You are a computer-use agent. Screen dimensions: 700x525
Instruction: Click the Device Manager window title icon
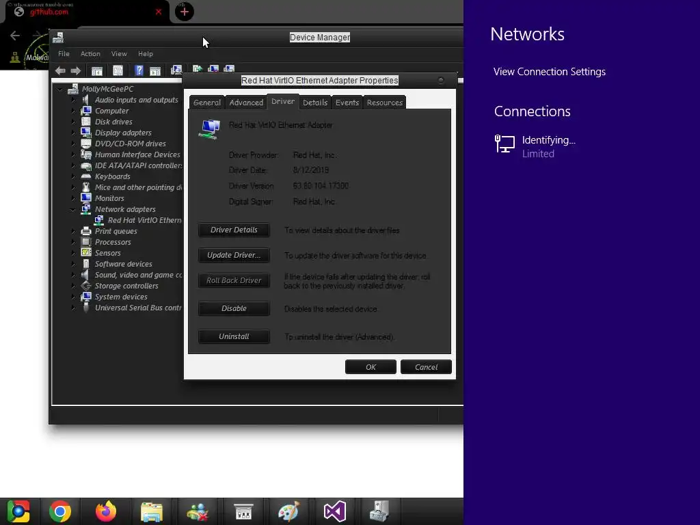pyautogui.click(x=58, y=38)
